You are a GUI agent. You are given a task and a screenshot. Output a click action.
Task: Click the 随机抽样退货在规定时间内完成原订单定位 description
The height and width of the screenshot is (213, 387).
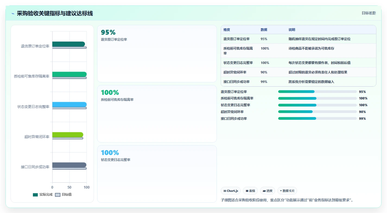click(319, 39)
